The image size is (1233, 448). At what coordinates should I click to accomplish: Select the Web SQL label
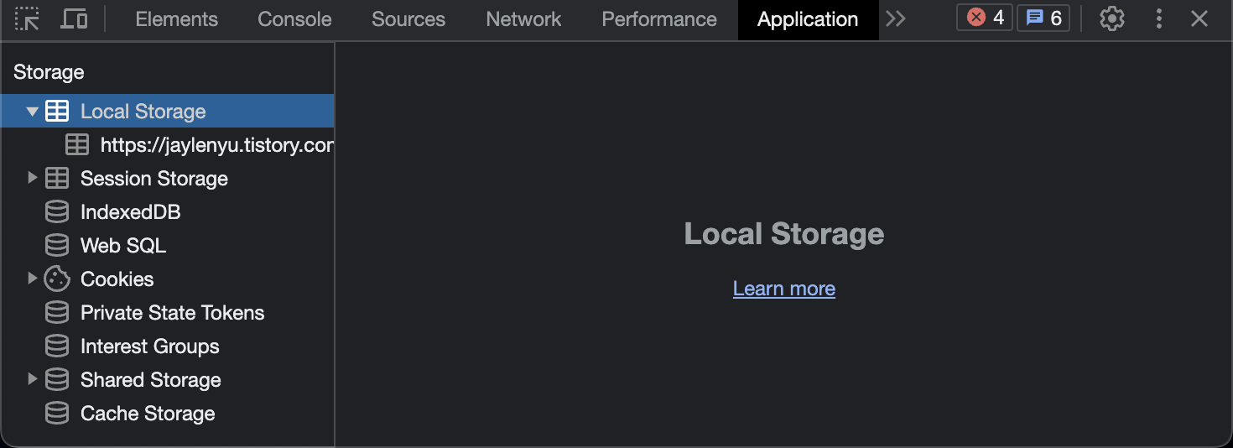coord(123,246)
